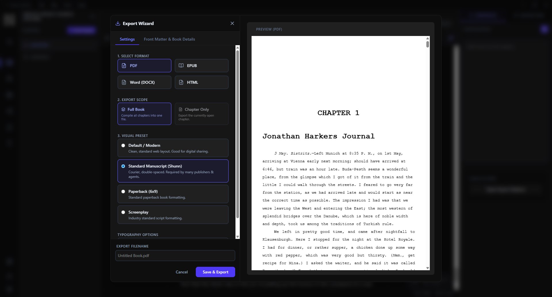Select the PDF export format

[x=144, y=66]
